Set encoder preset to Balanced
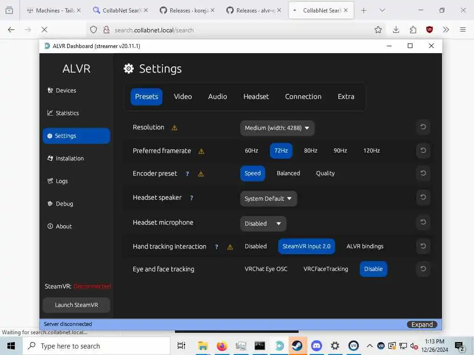The height and width of the screenshot is (355, 474). click(x=288, y=173)
